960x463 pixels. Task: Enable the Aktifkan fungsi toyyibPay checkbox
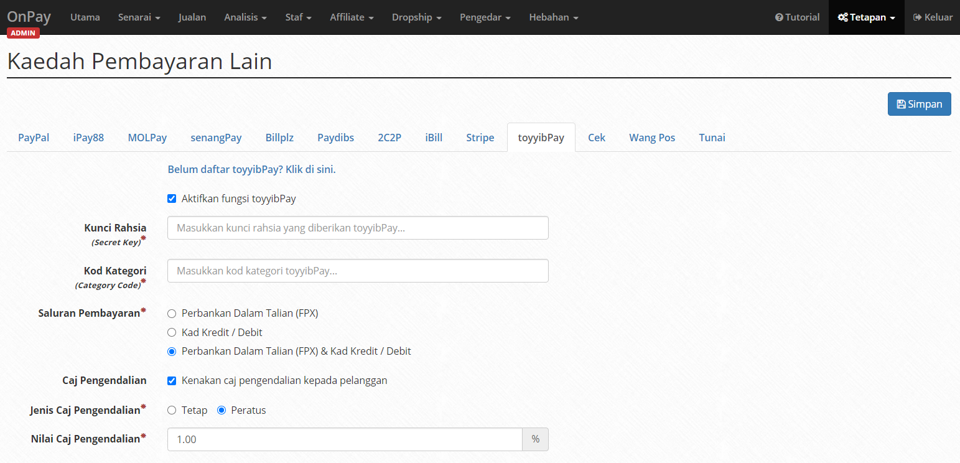[172, 199]
